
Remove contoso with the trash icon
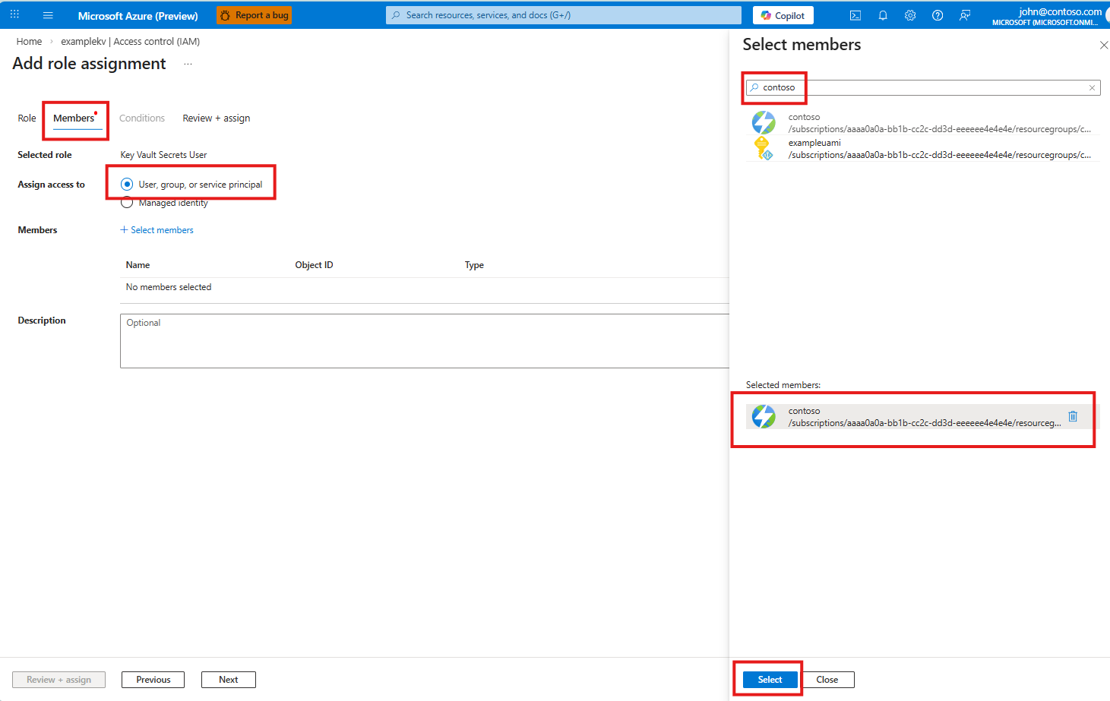1073,416
